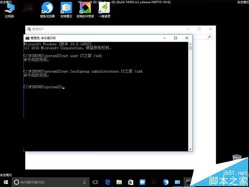The height and width of the screenshot is (187, 249).
Task: Click the '(c) 2016 Microsoft Corporation' line
Action: click(x=67, y=48)
